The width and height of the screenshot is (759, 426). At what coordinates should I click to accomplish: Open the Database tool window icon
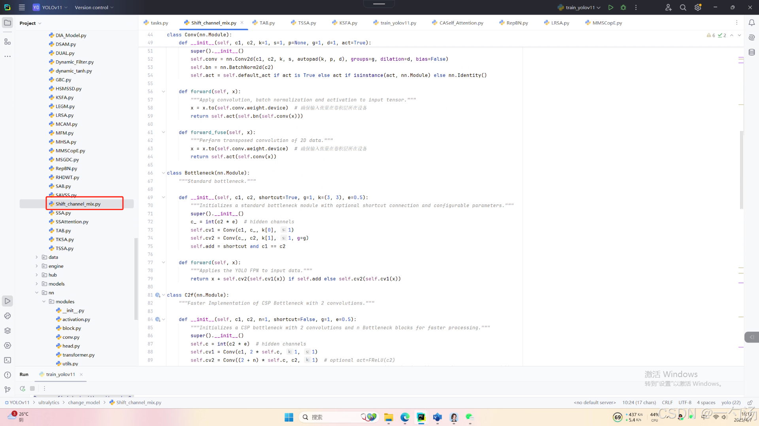coord(751,52)
